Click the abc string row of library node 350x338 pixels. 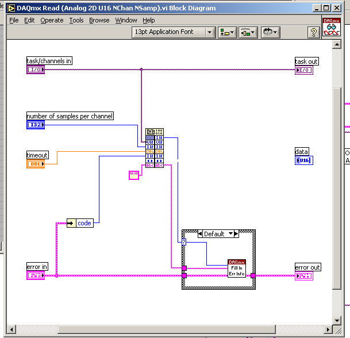(150, 166)
